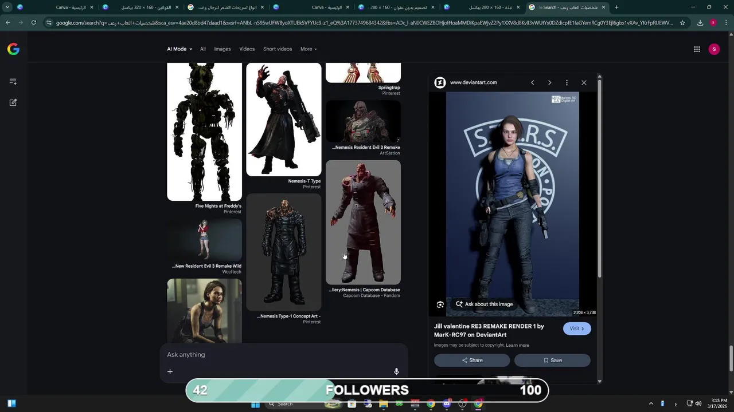Open the view site information icon

49,23
